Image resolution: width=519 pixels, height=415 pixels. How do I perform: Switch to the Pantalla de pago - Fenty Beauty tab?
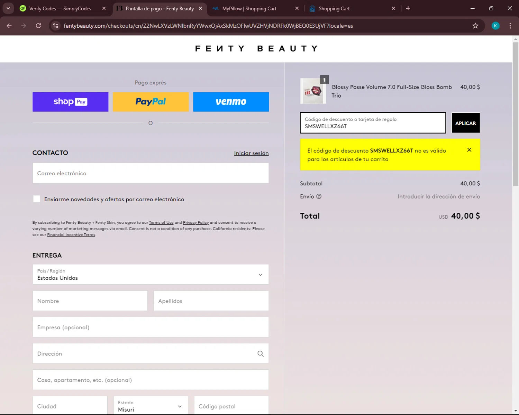160,8
